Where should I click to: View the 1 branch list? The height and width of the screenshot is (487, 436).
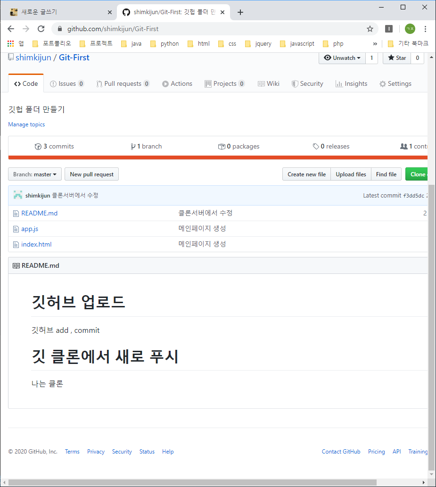click(146, 146)
